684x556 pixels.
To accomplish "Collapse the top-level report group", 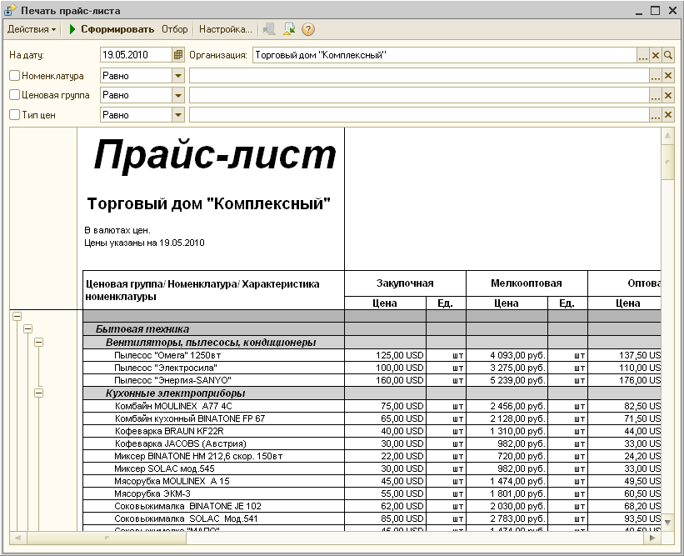I will click(x=17, y=317).
